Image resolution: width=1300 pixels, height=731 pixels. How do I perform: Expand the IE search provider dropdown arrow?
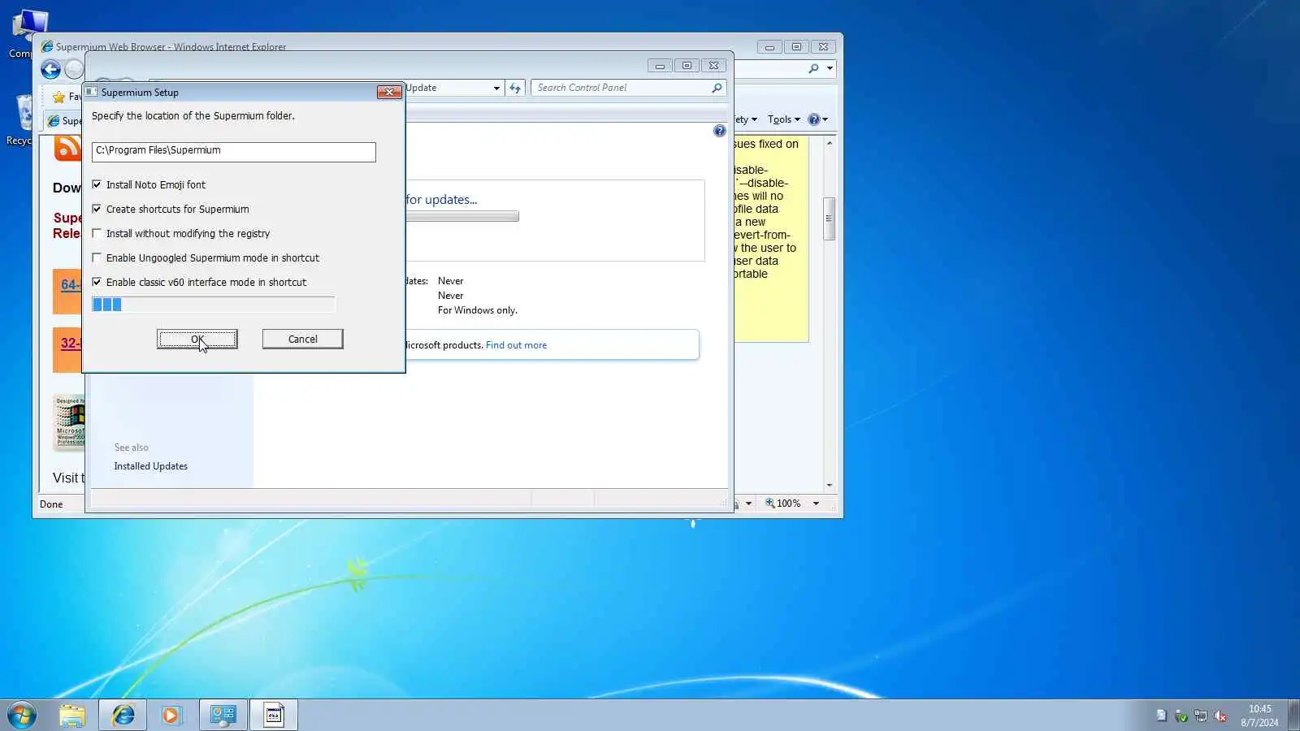click(x=830, y=69)
